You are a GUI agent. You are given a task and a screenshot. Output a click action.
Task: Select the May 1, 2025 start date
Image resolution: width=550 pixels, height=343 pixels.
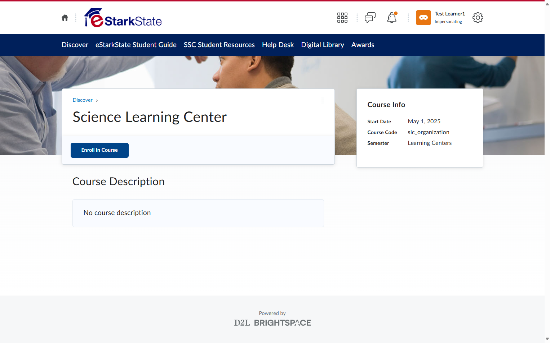coord(424,122)
